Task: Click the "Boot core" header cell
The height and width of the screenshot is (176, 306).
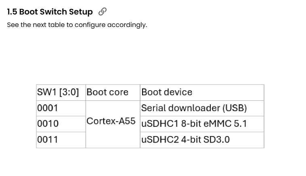Action: 107,92
